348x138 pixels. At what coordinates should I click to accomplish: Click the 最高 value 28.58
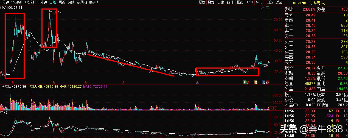(x=342, y=73)
